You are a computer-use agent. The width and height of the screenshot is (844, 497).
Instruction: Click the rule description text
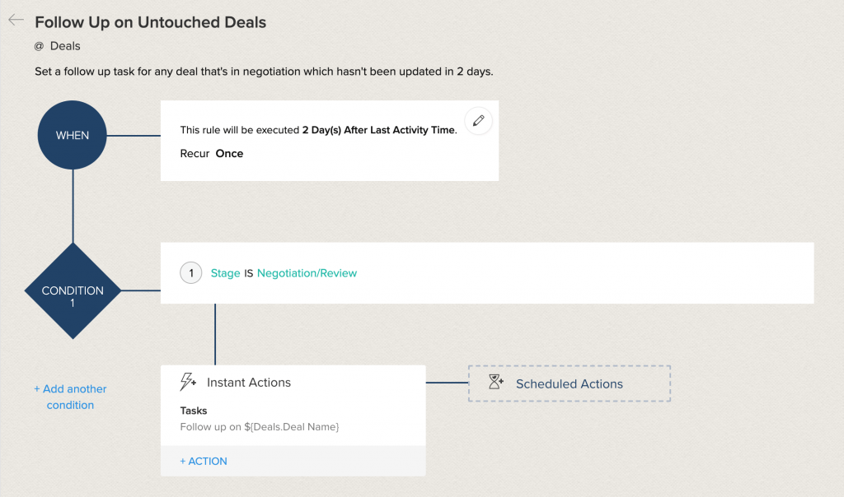coord(264,72)
